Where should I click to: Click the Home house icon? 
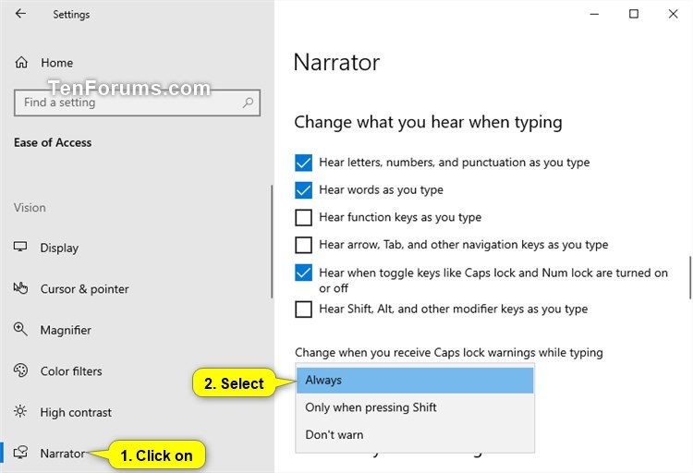tap(21, 62)
